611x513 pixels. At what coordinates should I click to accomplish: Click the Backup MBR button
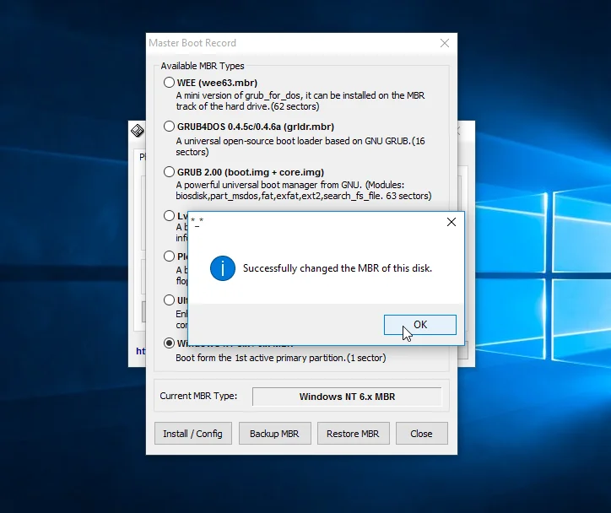click(x=275, y=434)
